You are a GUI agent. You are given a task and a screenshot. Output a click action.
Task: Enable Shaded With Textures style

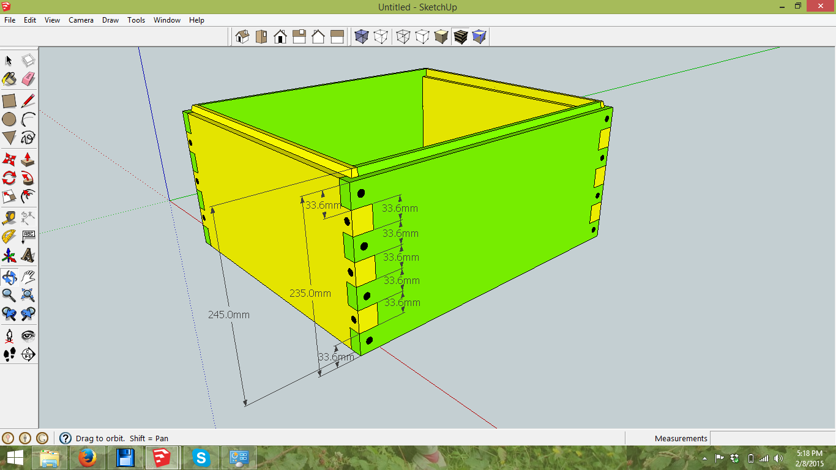[x=461, y=37]
